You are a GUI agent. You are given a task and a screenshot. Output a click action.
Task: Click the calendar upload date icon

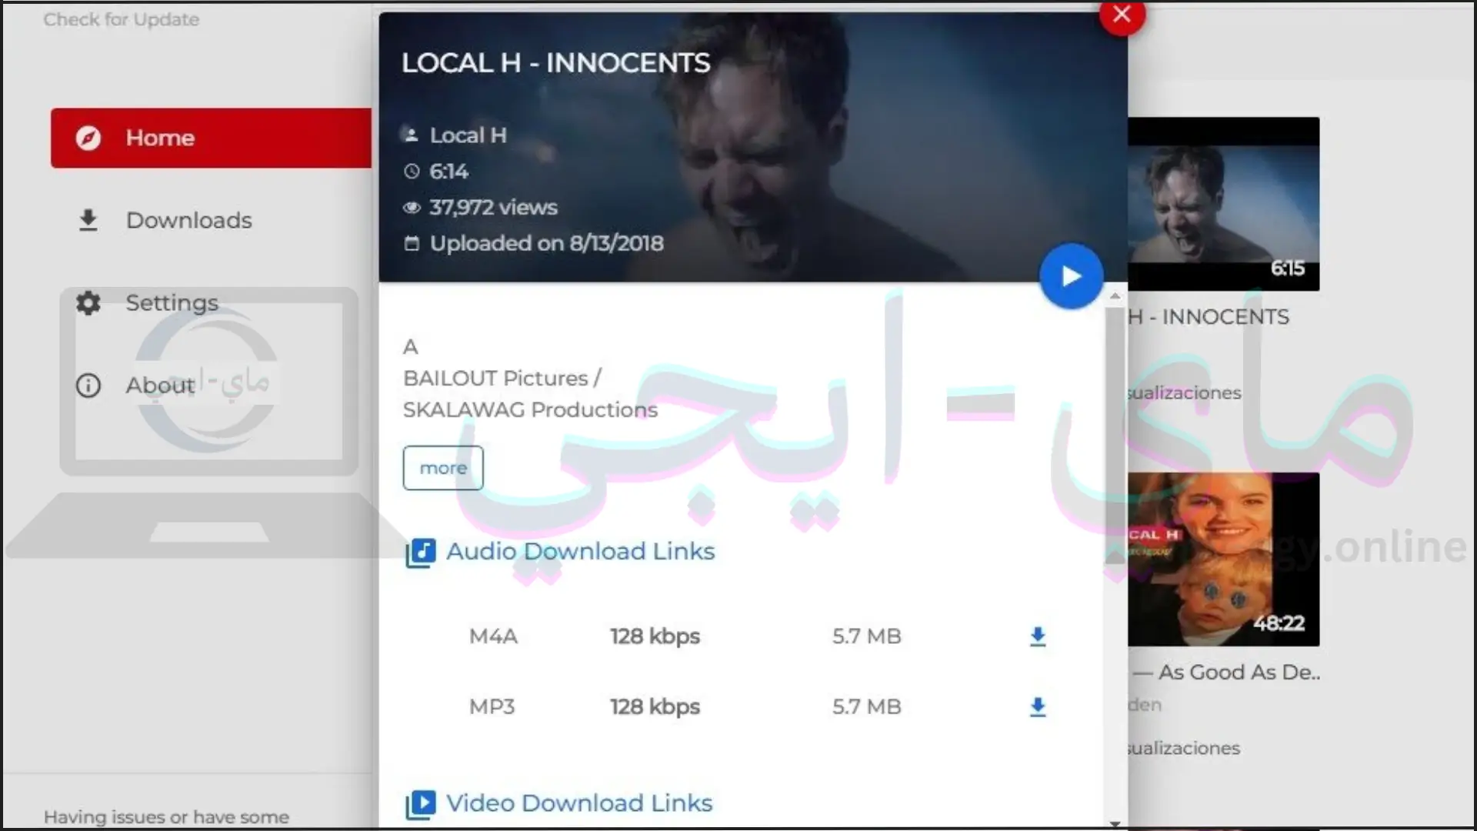pyautogui.click(x=412, y=243)
